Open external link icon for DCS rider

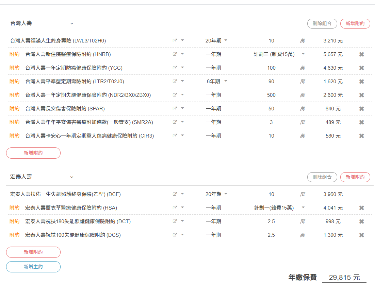tap(175, 235)
